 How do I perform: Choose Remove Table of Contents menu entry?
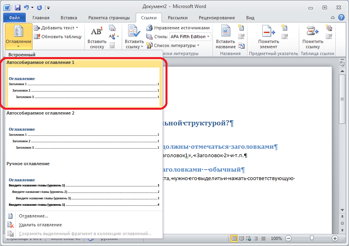[x=40, y=225]
